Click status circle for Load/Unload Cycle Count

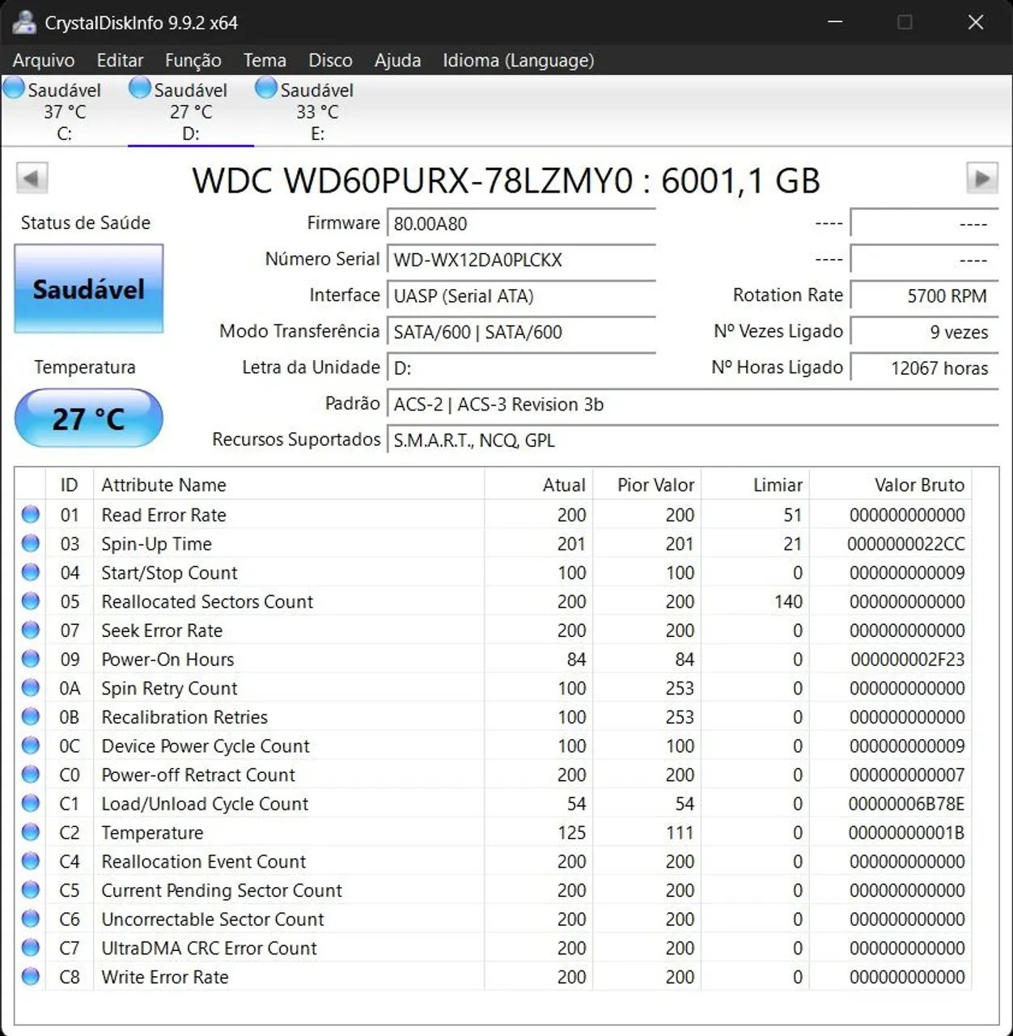coord(31,803)
